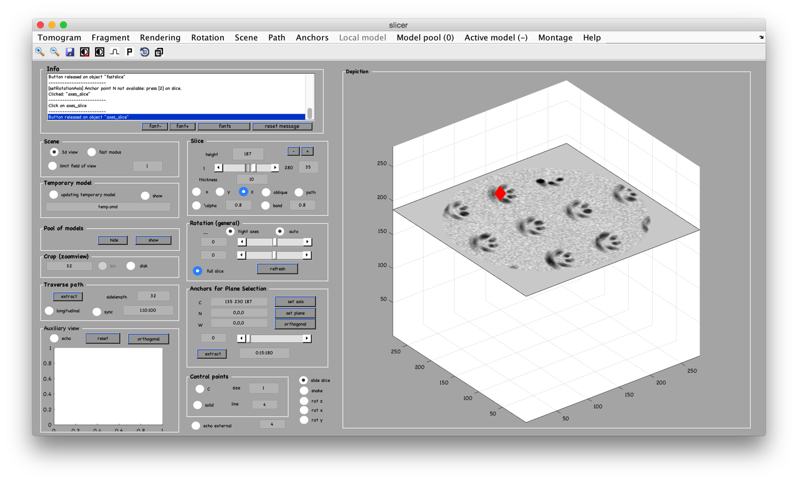Click the set plane button

[x=295, y=313]
